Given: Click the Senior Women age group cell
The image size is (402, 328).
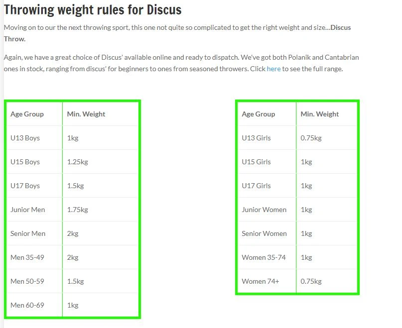Looking at the screenshot, I should tap(264, 233).
